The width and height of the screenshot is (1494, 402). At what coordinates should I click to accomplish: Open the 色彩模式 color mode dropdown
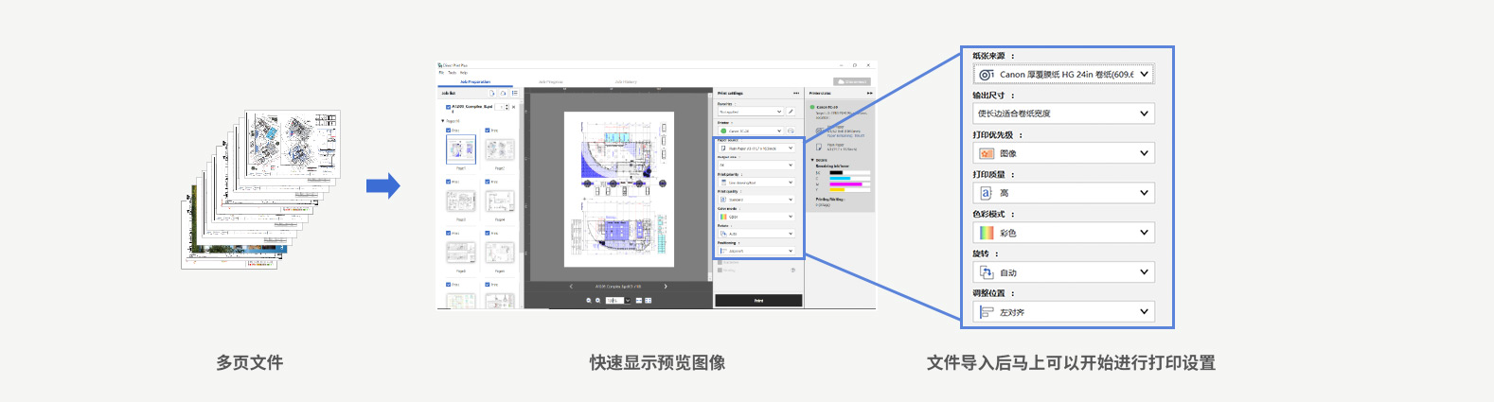pyautogui.click(x=1064, y=233)
